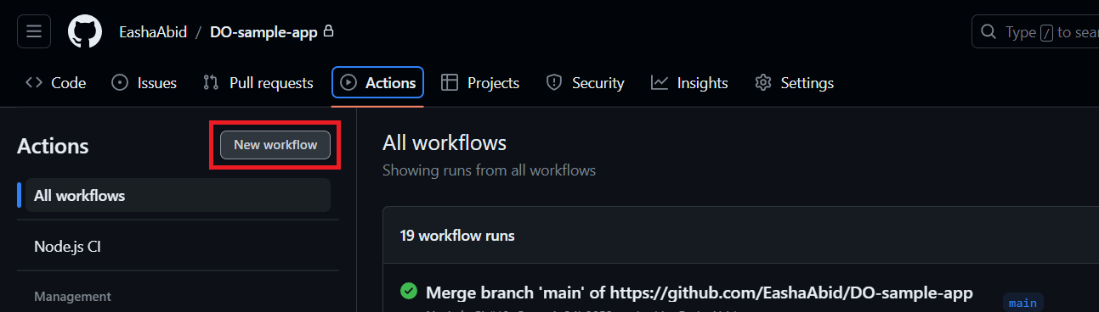1099x312 pixels.
Task: Select the Actions tab
Action: [377, 83]
